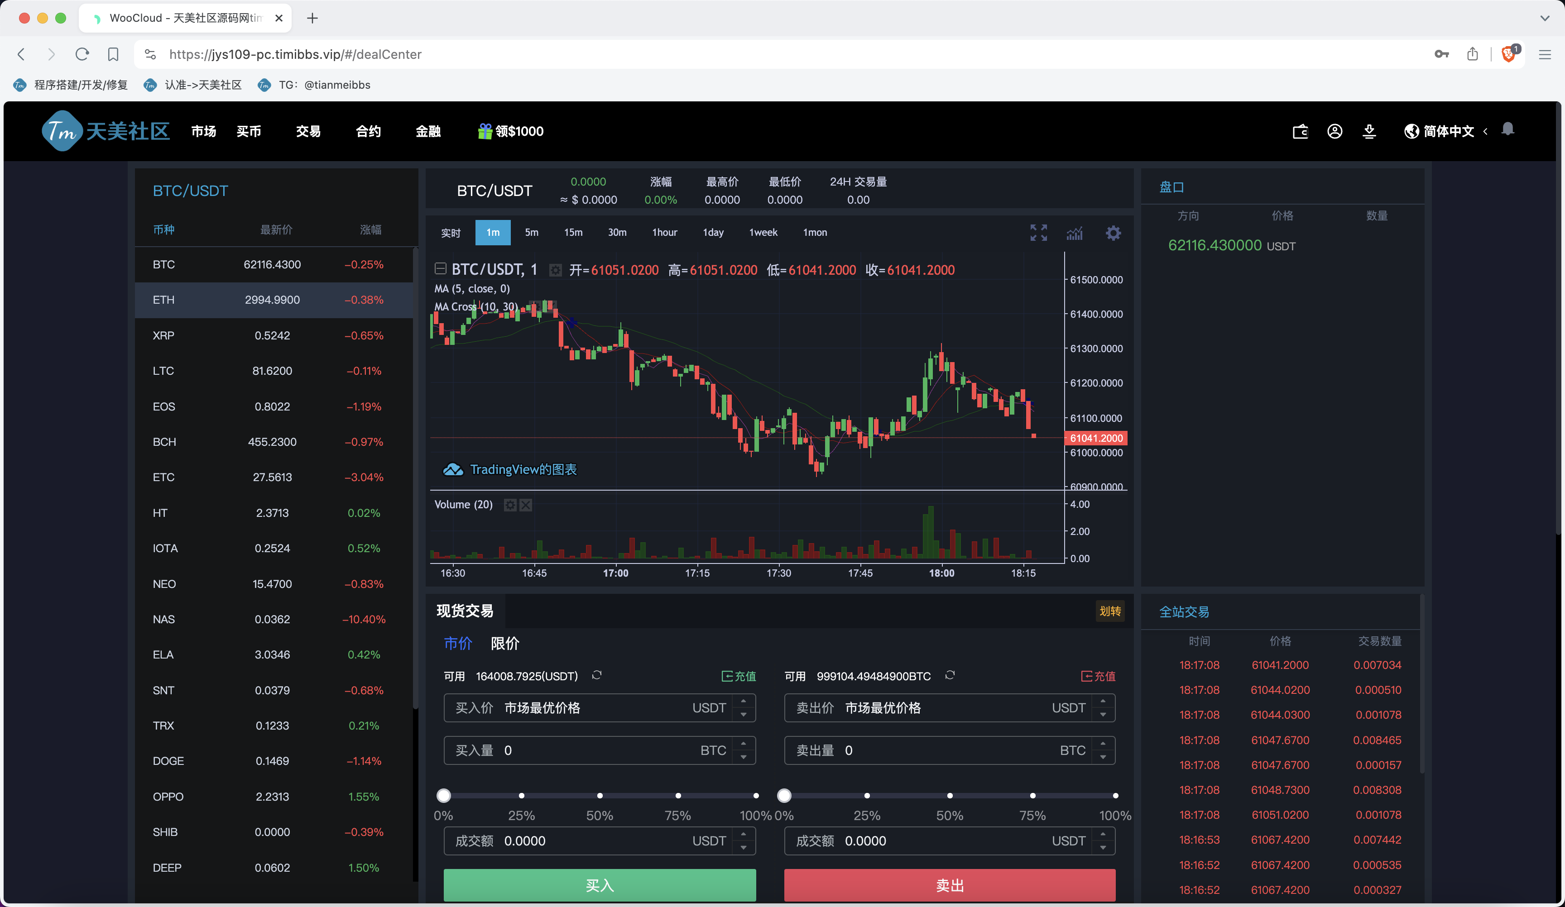
Task: Enter chart fullscreen mode
Action: tap(1038, 233)
